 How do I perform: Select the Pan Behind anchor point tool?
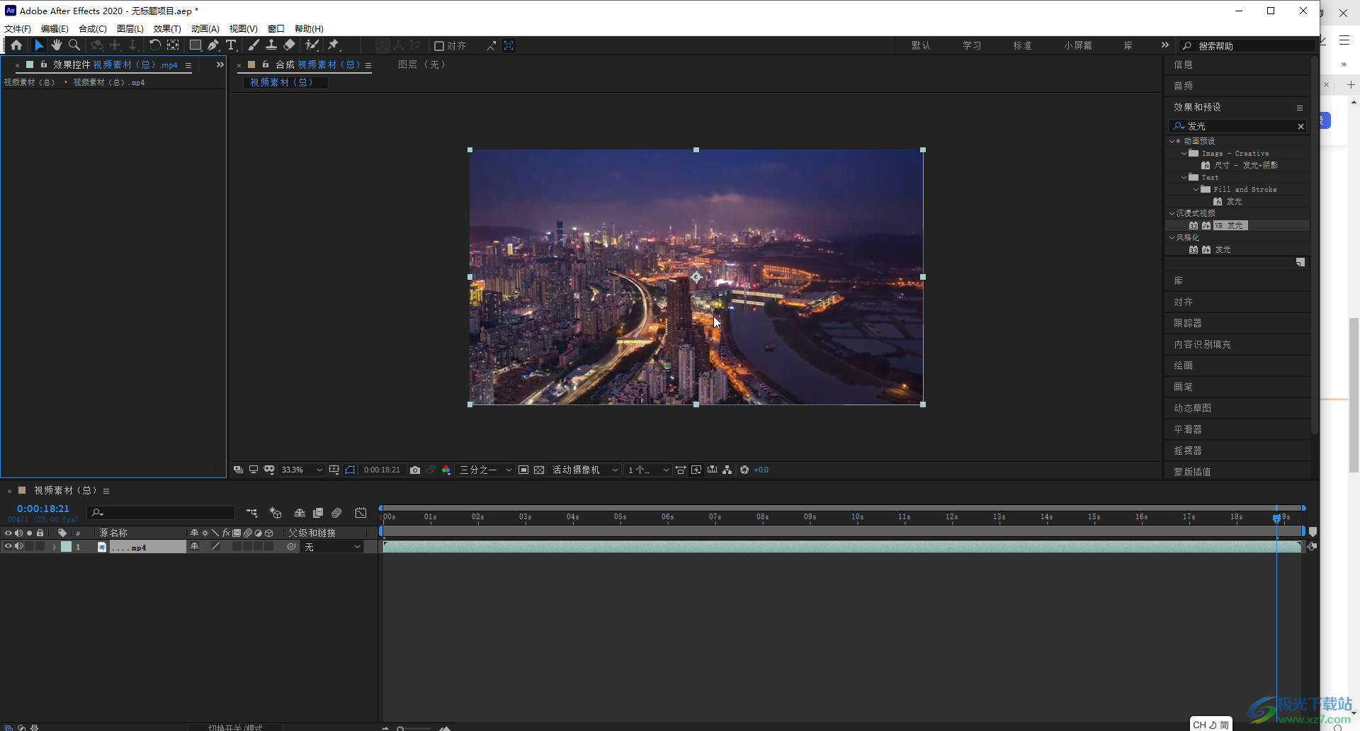173,45
